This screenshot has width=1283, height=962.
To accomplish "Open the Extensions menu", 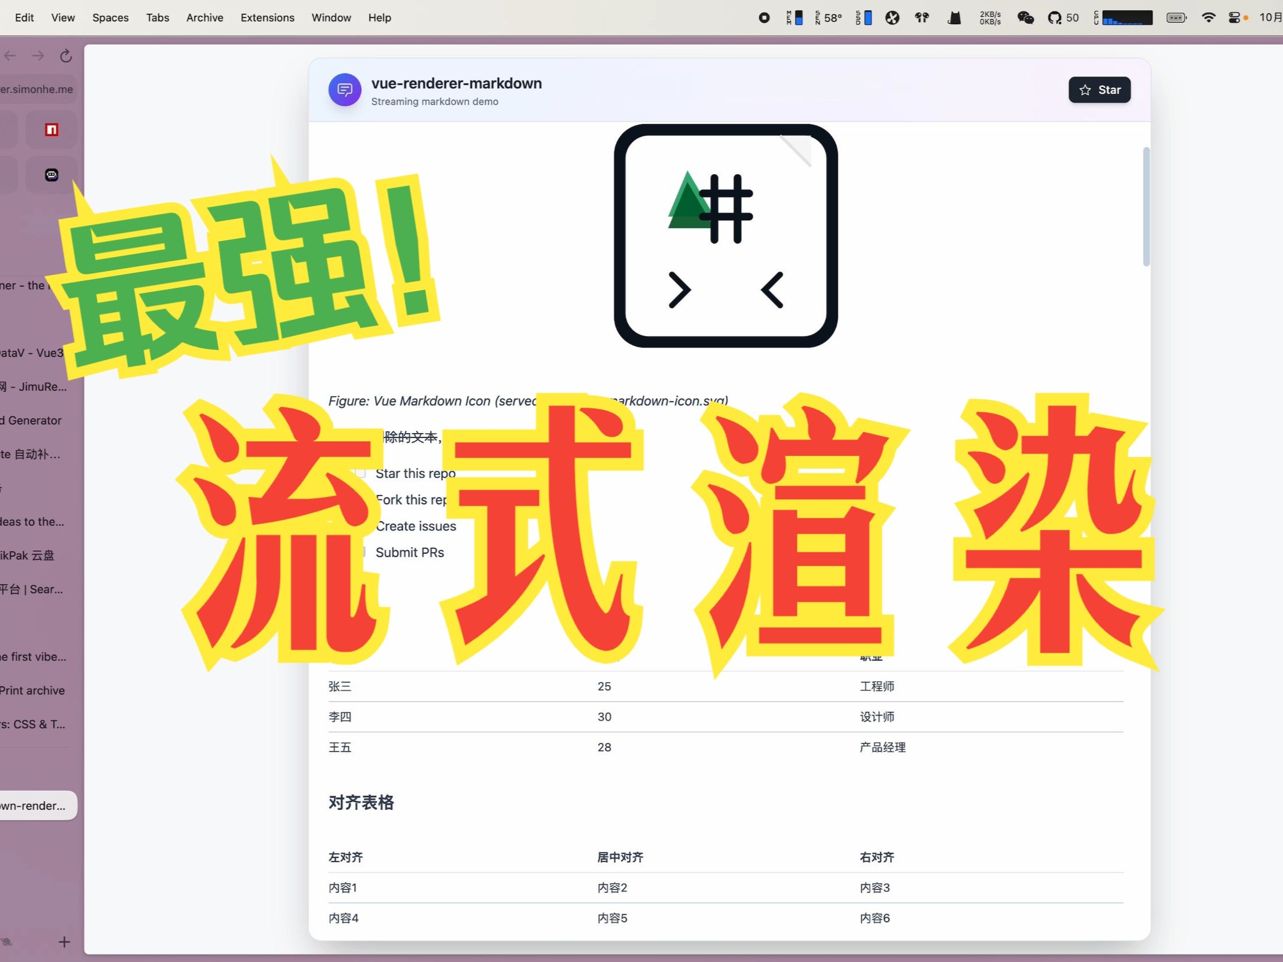I will pos(267,18).
